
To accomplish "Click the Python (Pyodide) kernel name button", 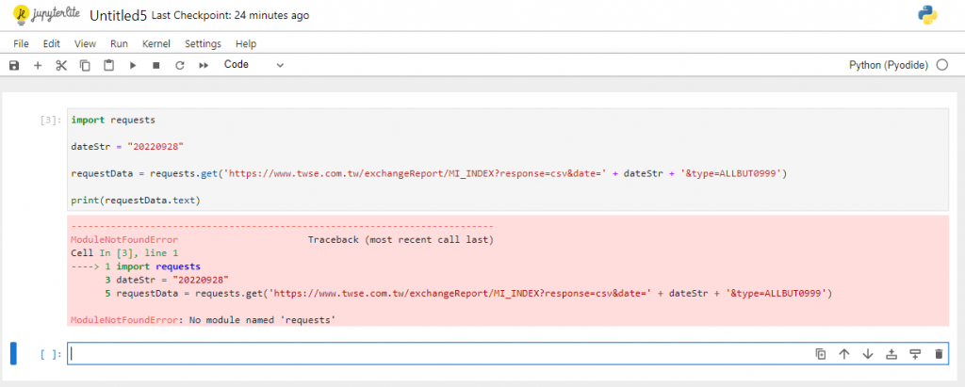I will [889, 65].
